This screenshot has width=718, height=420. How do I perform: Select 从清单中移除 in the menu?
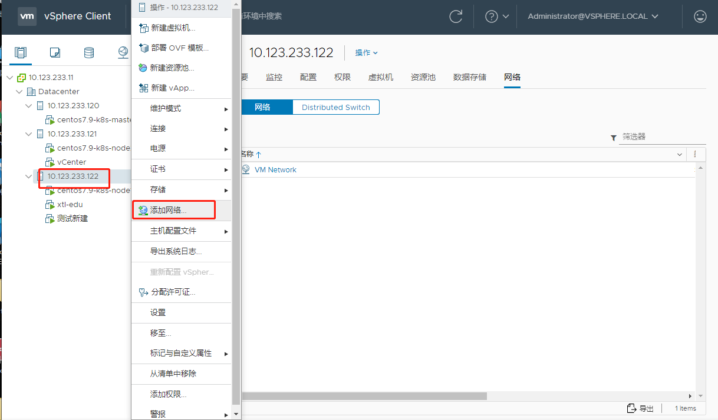pyautogui.click(x=182, y=374)
